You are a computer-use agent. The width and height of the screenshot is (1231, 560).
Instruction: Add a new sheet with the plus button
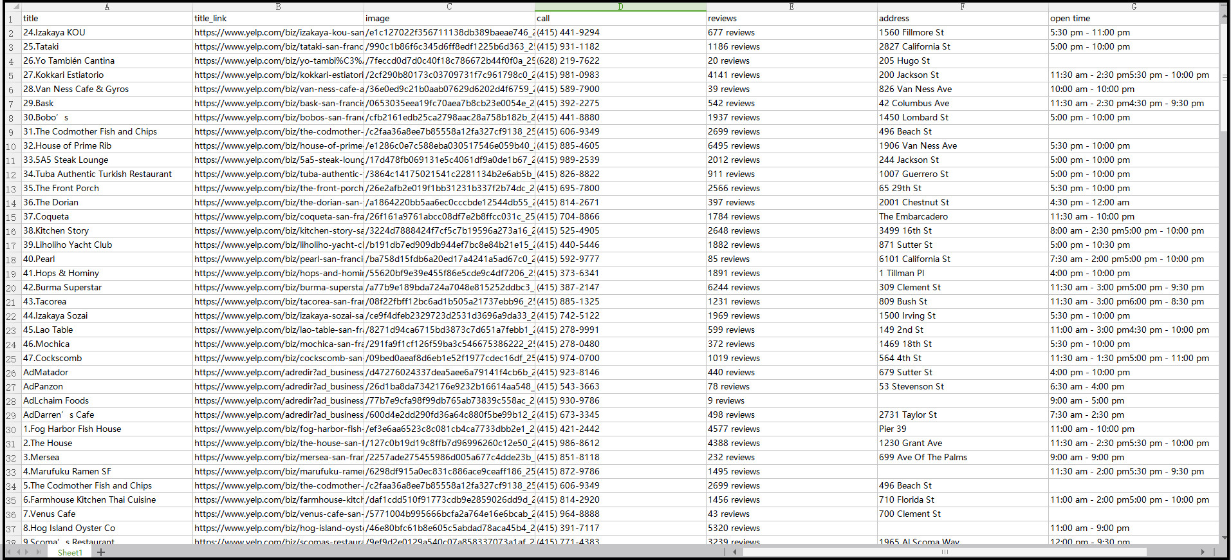point(101,552)
